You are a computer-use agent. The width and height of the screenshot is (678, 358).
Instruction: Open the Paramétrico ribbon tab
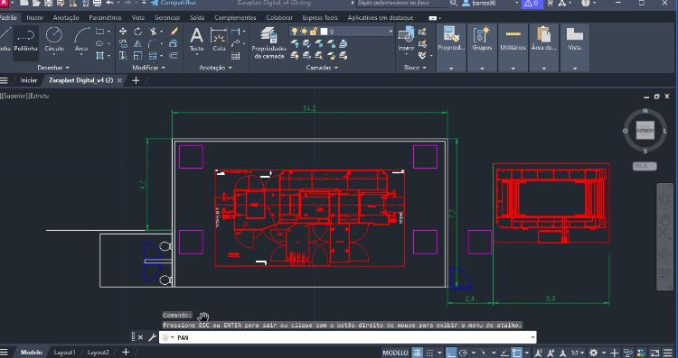pyautogui.click(x=105, y=18)
